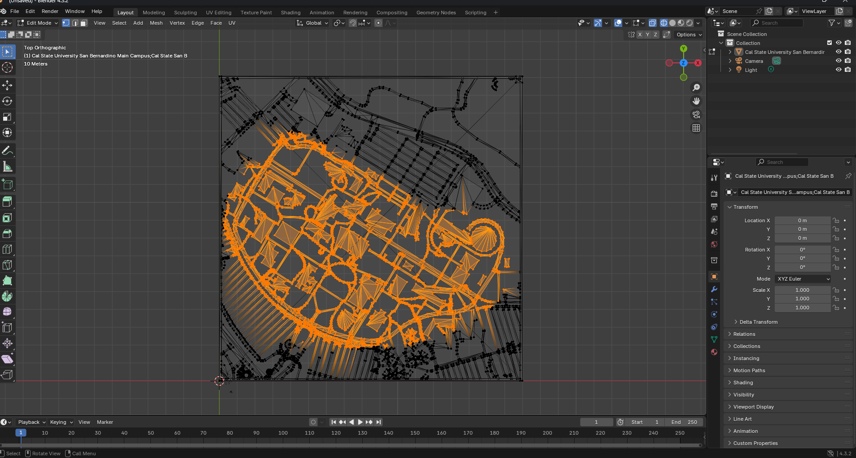Image resolution: width=856 pixels, height=458 pixels.
Task: Switch to the Sculpting workspace tab
Action: [185, 13]
